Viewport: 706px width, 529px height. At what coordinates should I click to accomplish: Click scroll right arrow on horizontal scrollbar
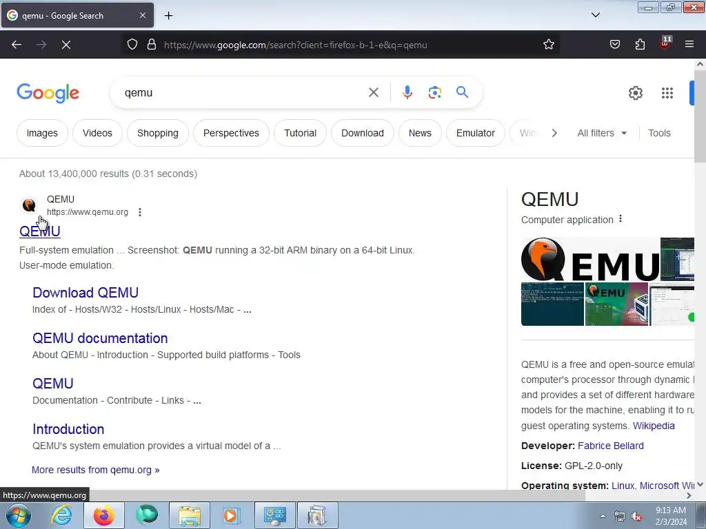pos(689,496)
